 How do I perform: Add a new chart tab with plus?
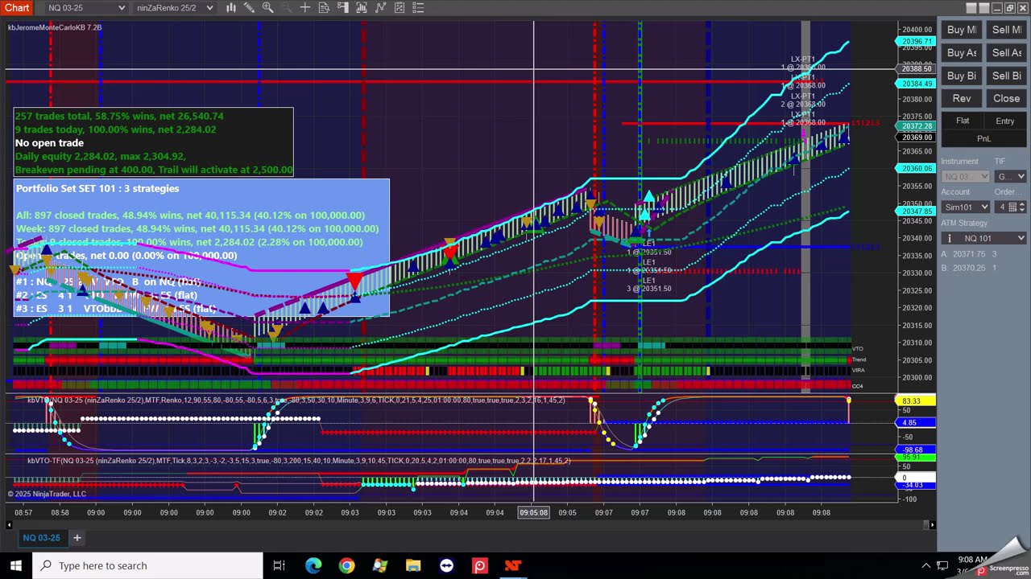click(x=77, y=538)
